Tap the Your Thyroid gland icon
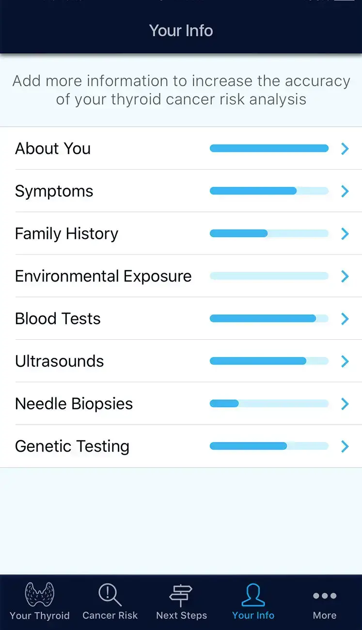 [x=39, y=595]
